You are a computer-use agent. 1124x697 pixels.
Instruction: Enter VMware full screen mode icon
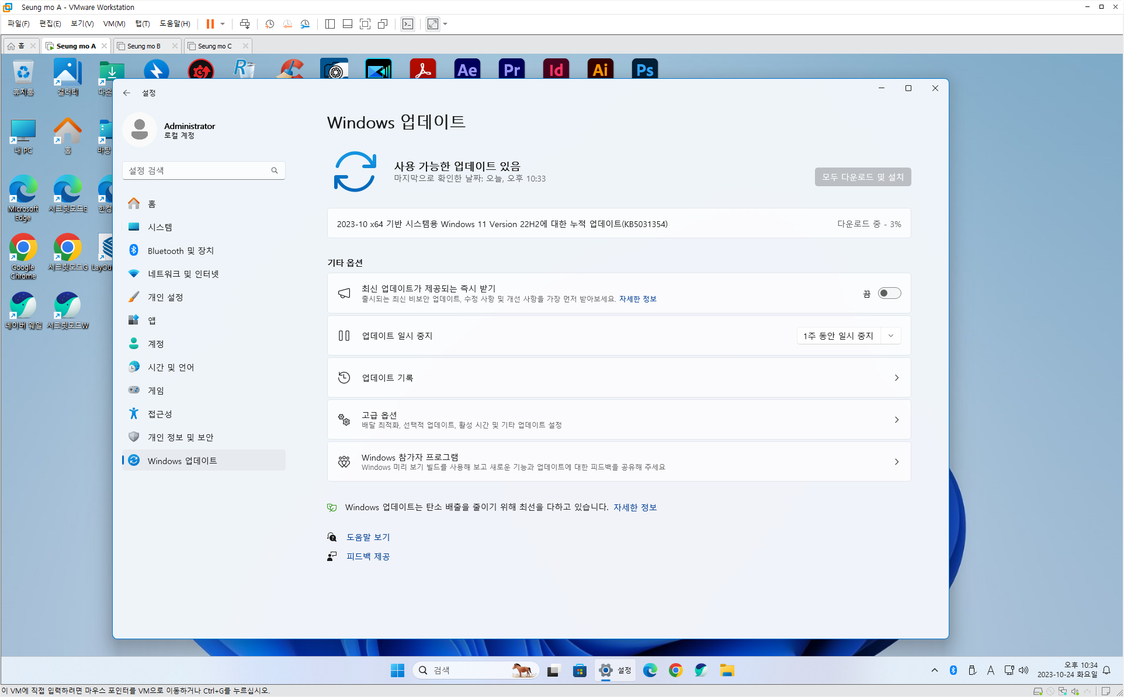coord(365,24)
